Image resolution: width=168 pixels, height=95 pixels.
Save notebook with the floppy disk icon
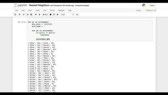click(x=15, y=15)
